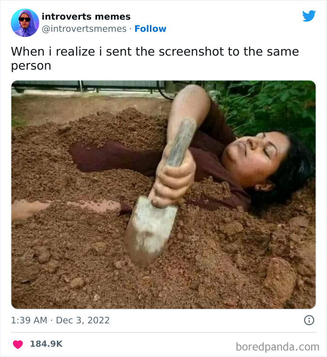
Task: Open the tweet timestamp 1:39 AM
Action: pos(29,320)
